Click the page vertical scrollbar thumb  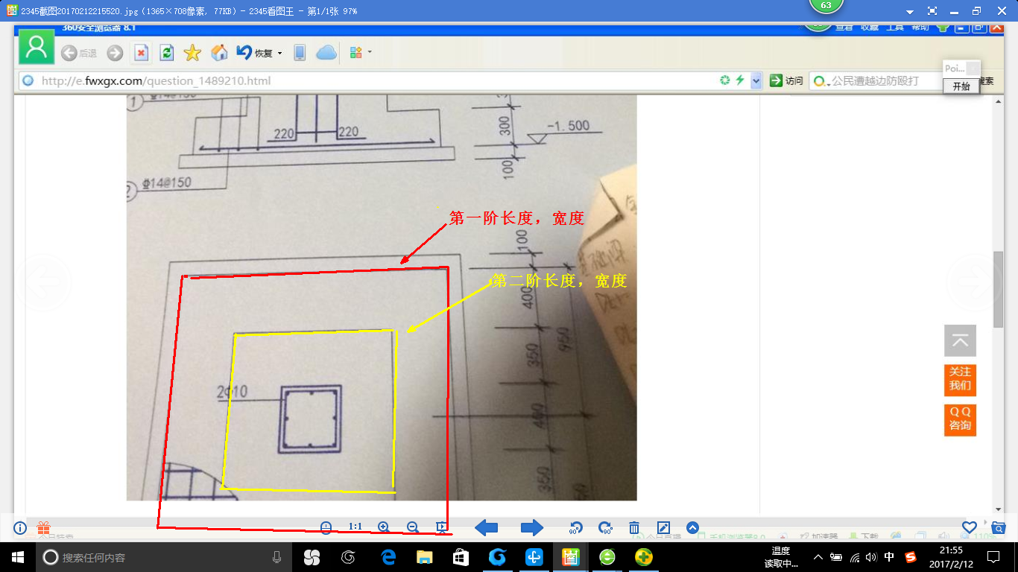[999, 289]
